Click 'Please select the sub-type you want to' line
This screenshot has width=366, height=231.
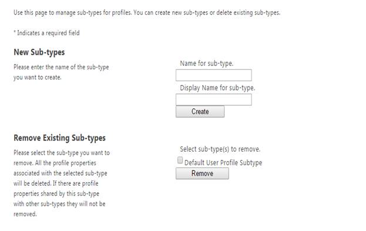click(x=62, y=153)
